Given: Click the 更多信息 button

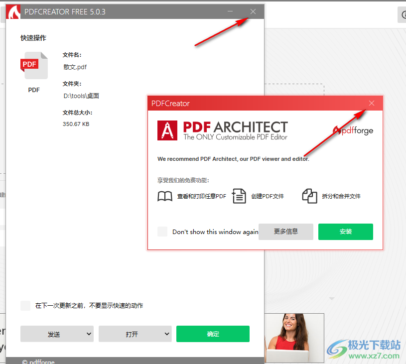Looking at the screenshot, I should (286, 232).
